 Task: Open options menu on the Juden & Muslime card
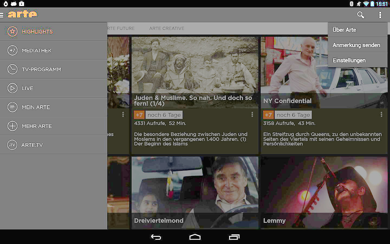tap(252, 115)
